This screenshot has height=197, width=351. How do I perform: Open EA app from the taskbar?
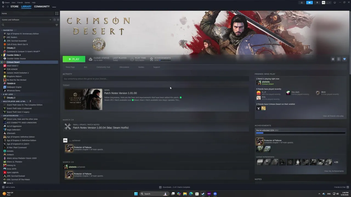point(215,194)
